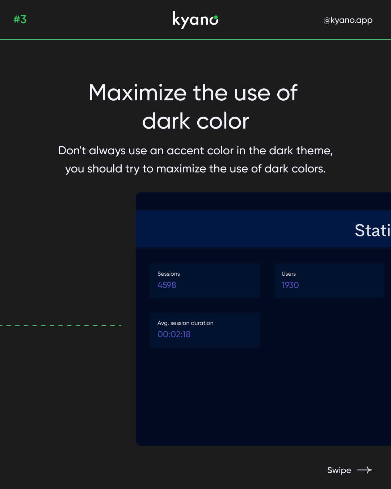Click the Swipe label
391x489 pixels.
(339, 470)
